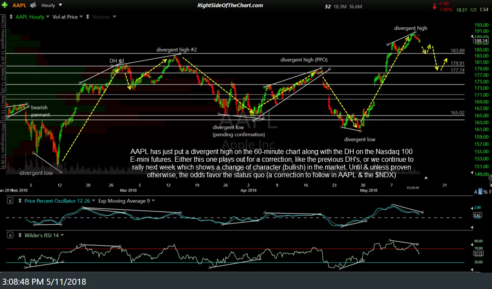This screenshot has height=289, width=492.
Task: Click the small arrow beside 2.00 on PPO scale
Action: 472,208
